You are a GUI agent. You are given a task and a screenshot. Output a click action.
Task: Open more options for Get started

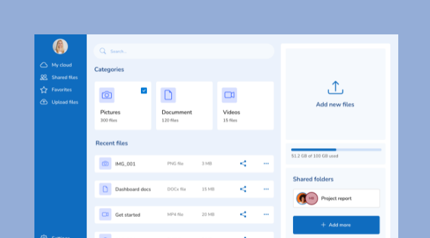tap(266, 214)
